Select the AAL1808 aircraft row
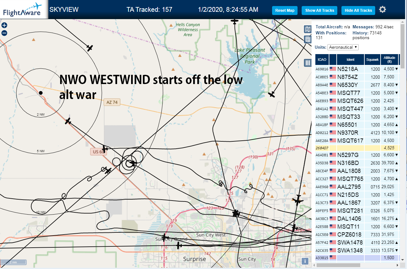 tap(357, 171)
